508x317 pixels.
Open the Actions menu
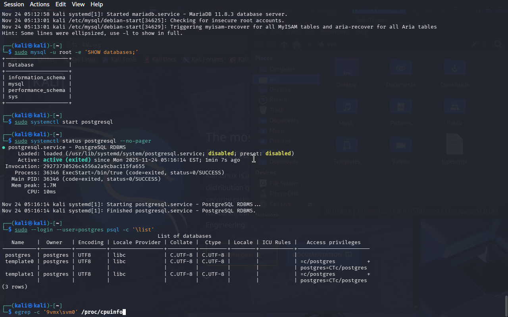click(x=40, y=4)
